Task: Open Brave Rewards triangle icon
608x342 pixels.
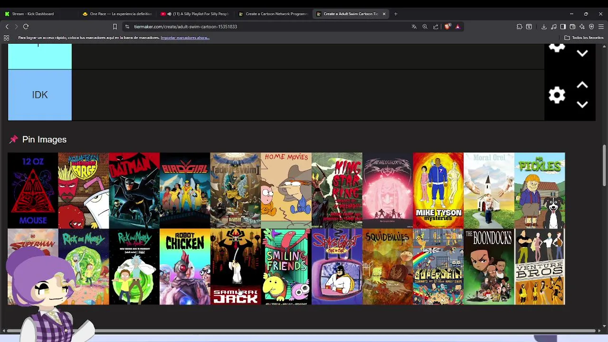Action: 458,27
